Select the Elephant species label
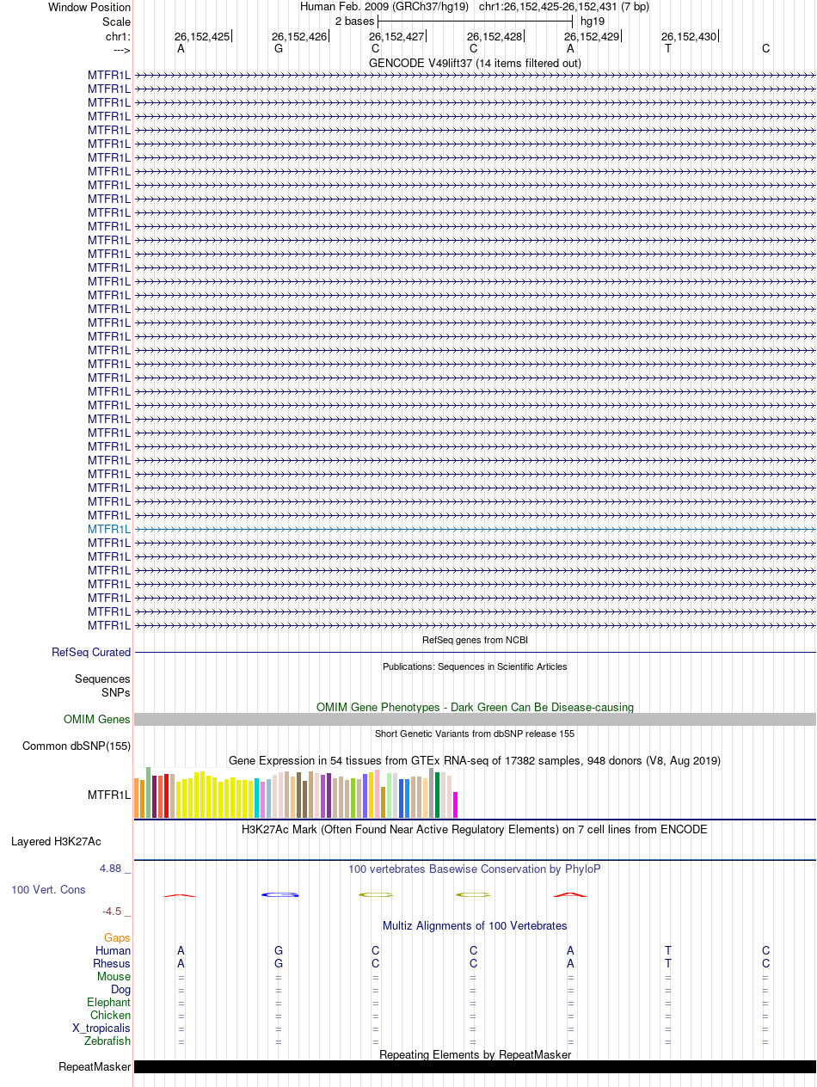The image size is (817, 1087). [x=109, y=1003]
